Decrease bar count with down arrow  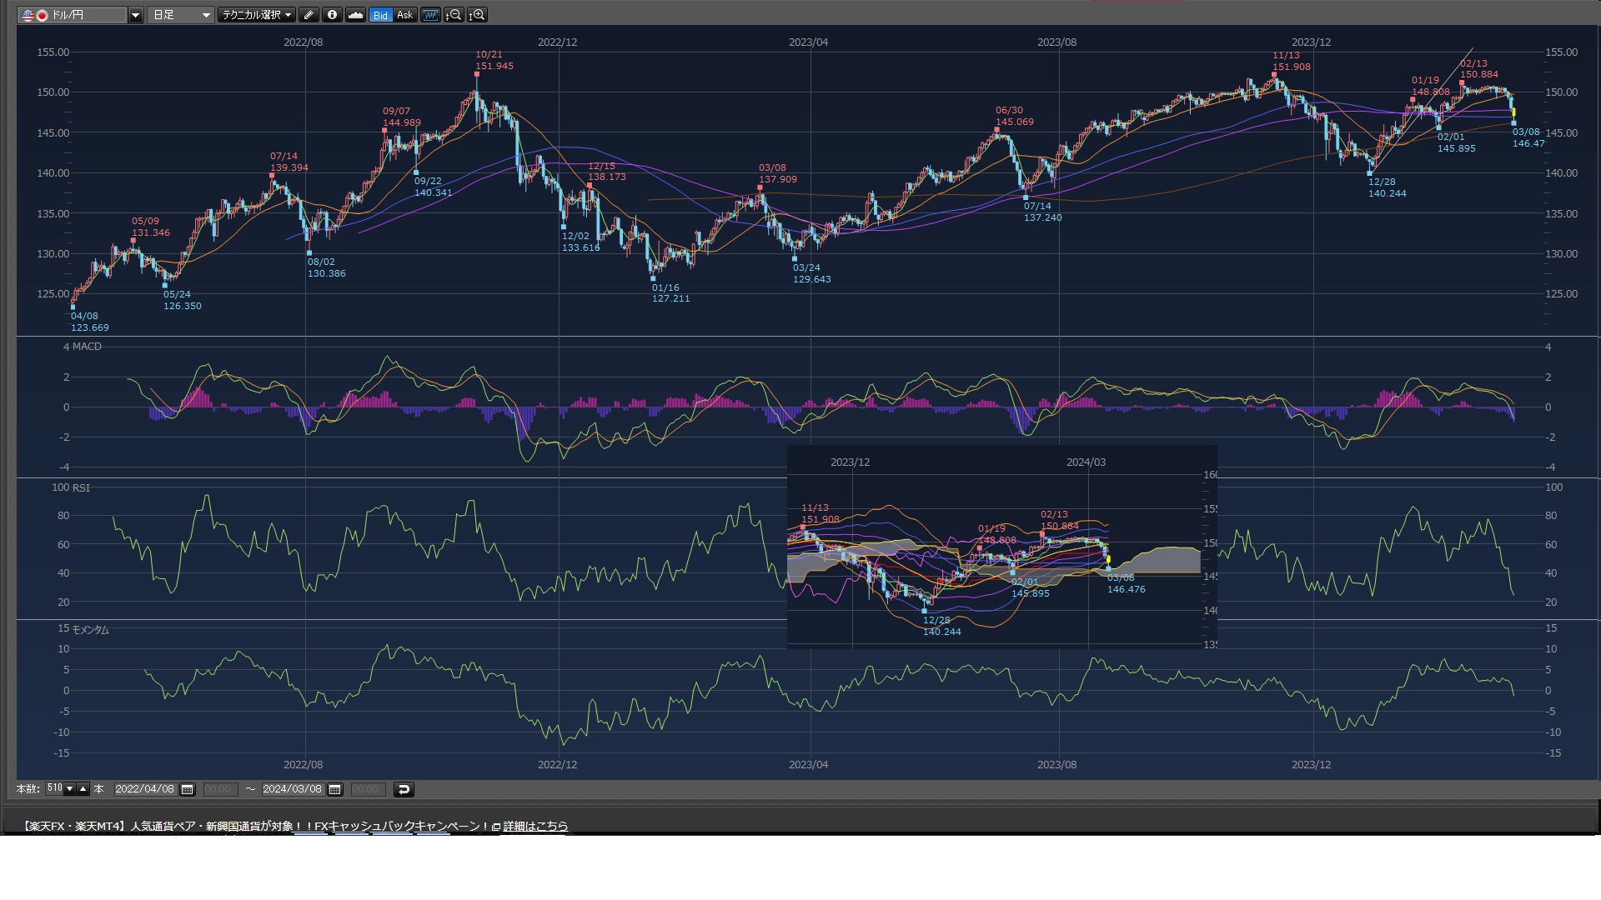[x=70, y=789]
